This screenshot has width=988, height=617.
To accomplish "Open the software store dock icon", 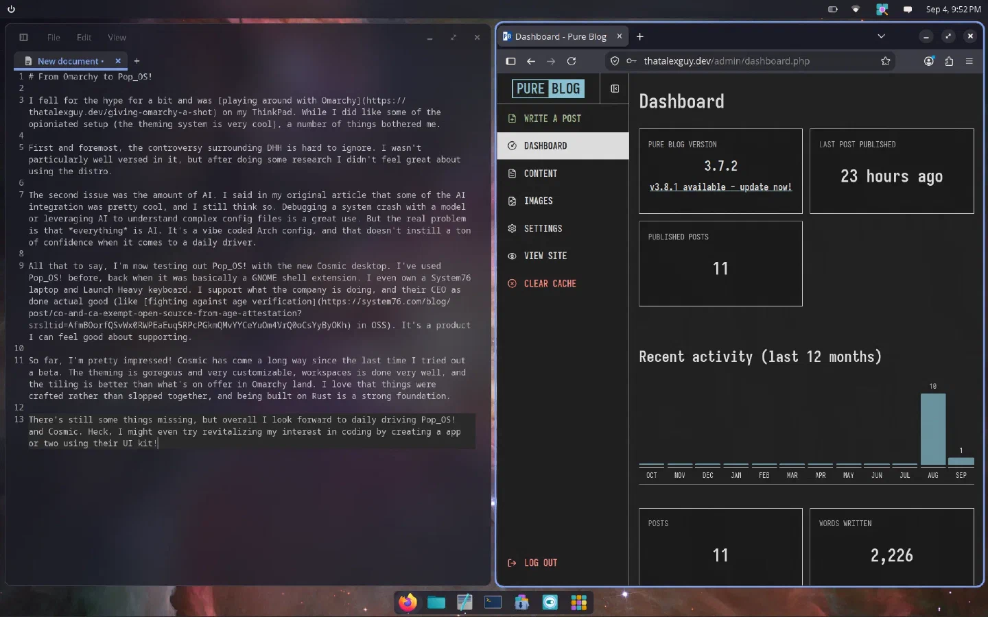I will [x=521, y=603].
